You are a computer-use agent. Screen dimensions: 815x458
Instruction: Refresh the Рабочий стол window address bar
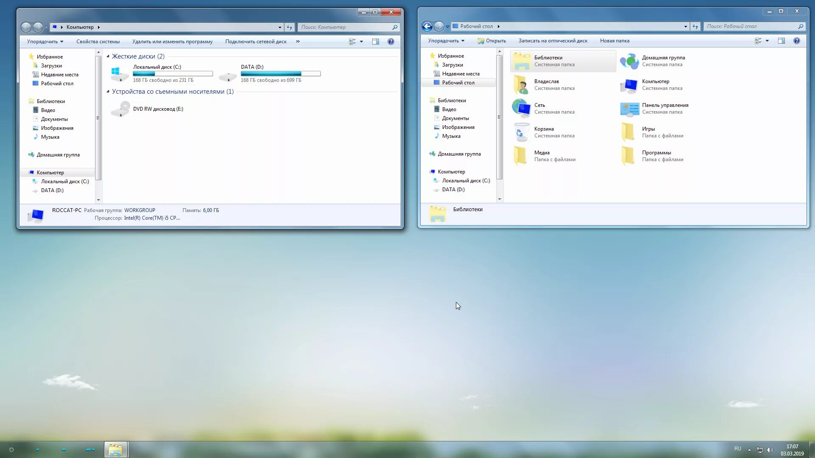coord(695,26)
